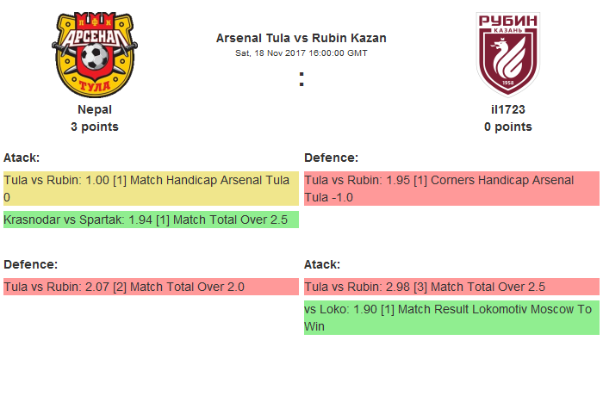Viewport: 603px width, 396px height.
Task: Open the Arsenal Tula vs Rubin Kazan title
Action: 301,38
